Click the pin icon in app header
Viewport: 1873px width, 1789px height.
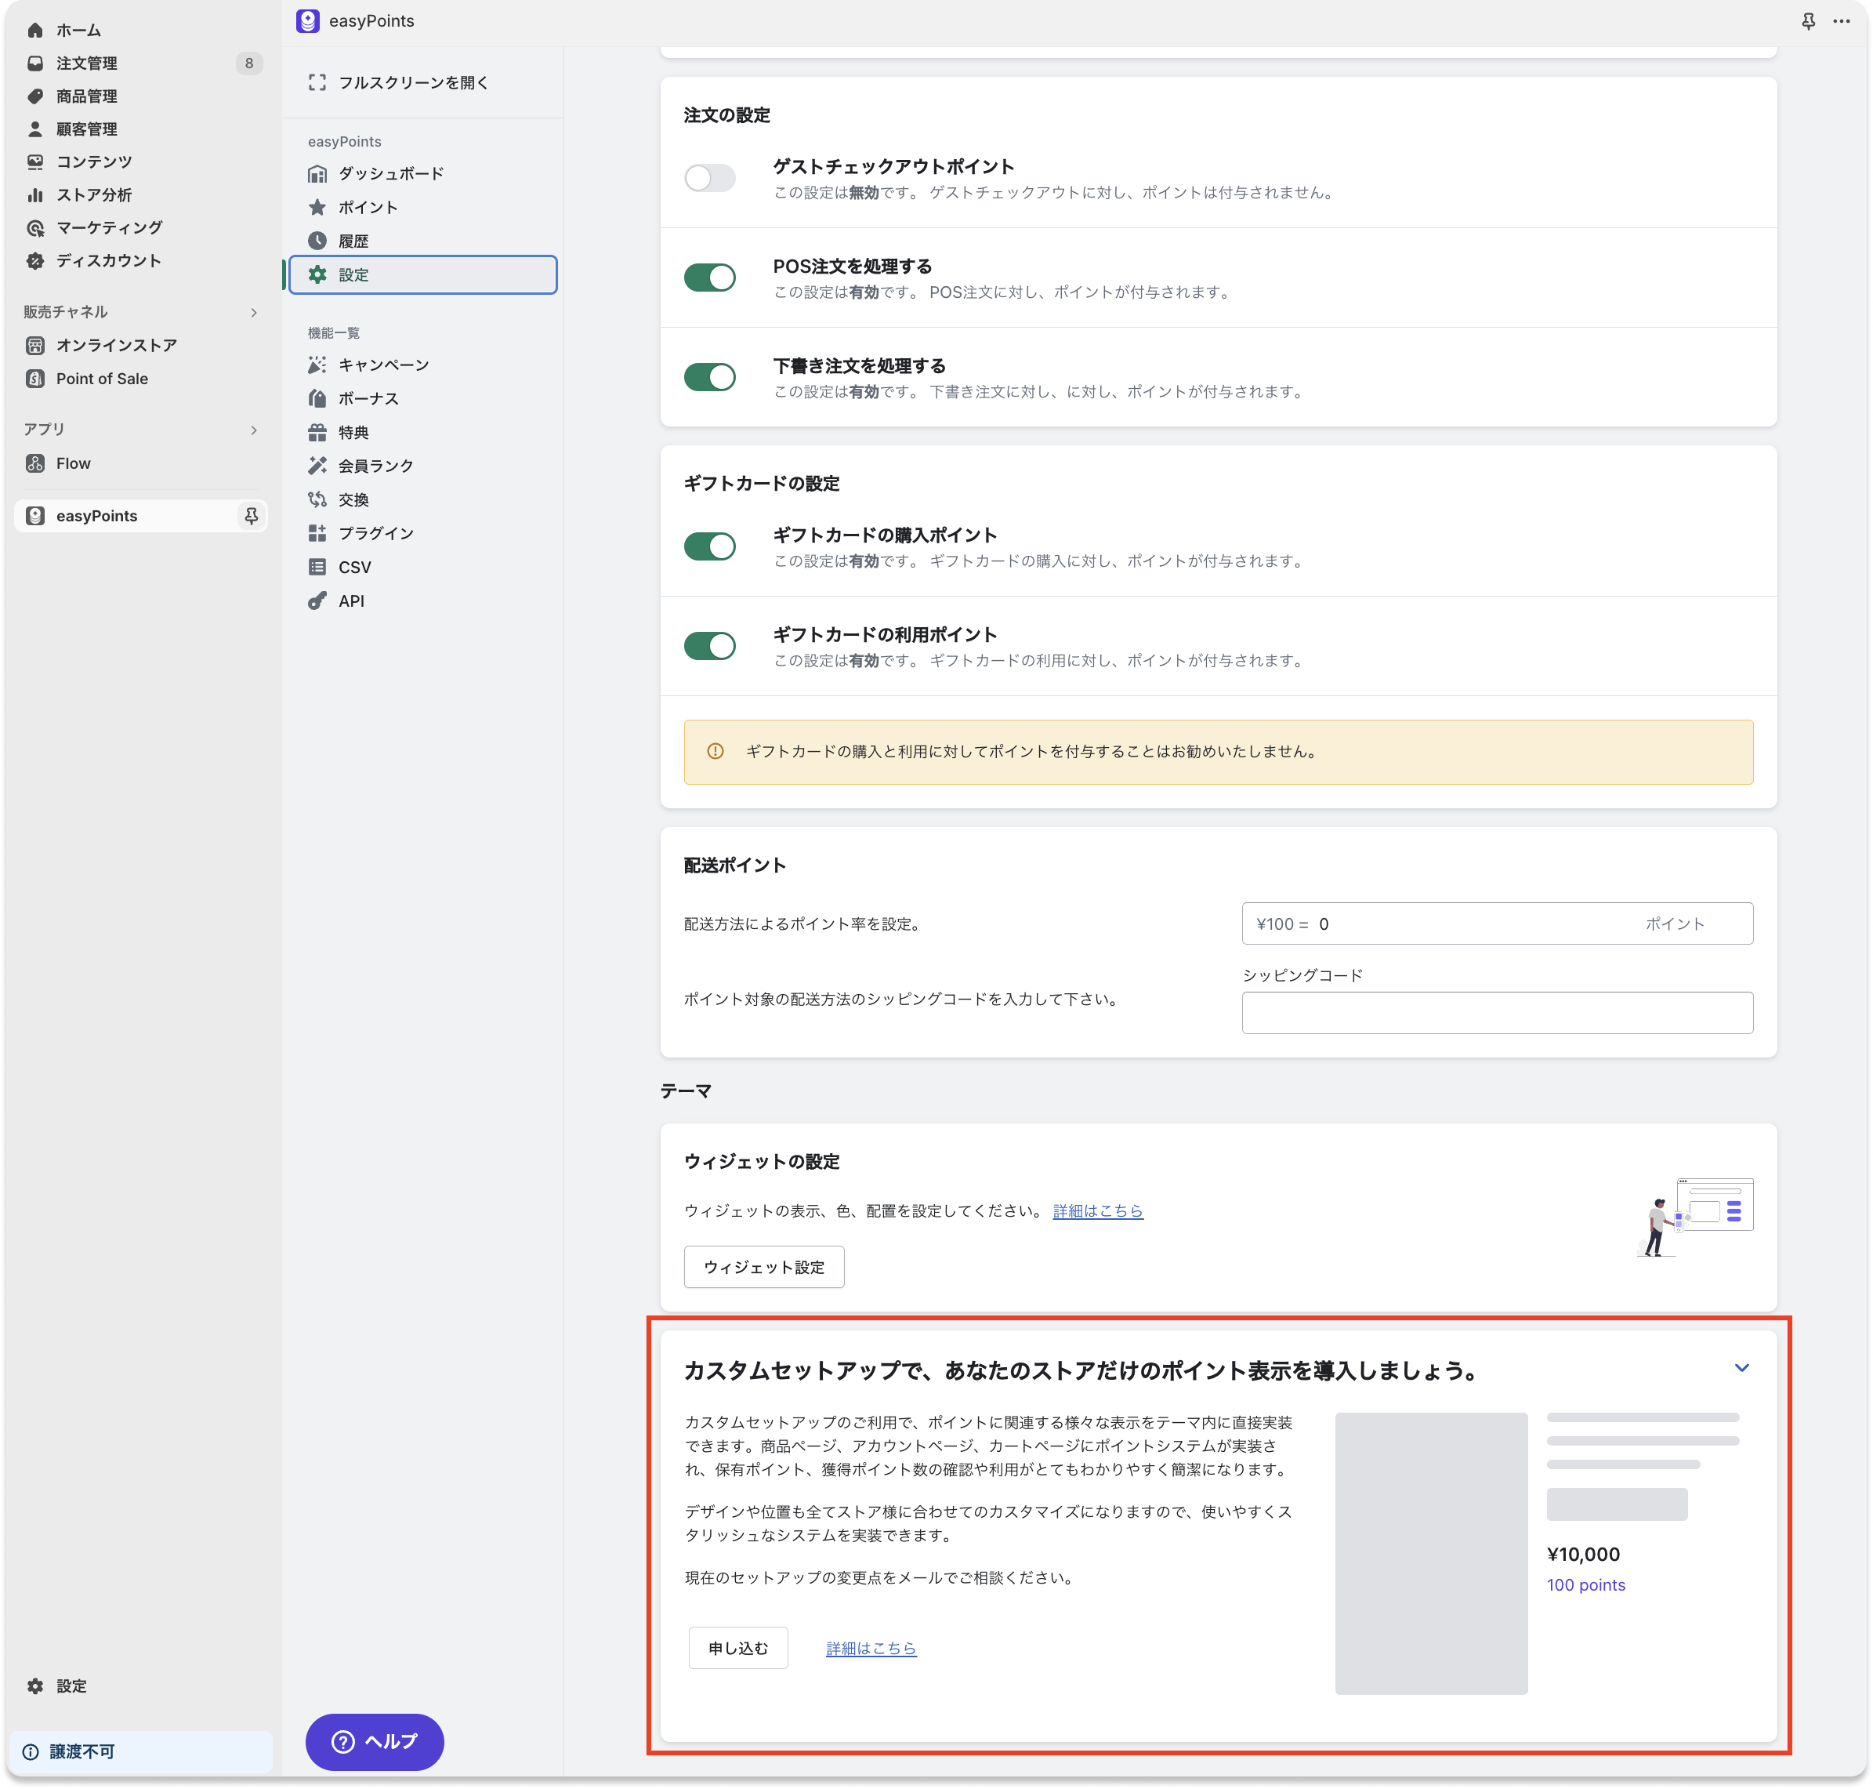pyautogui.click(x=1807, y=21)
